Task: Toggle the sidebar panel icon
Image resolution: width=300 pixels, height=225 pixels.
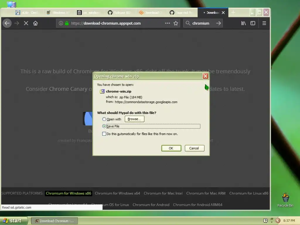Action: [253, 23]
